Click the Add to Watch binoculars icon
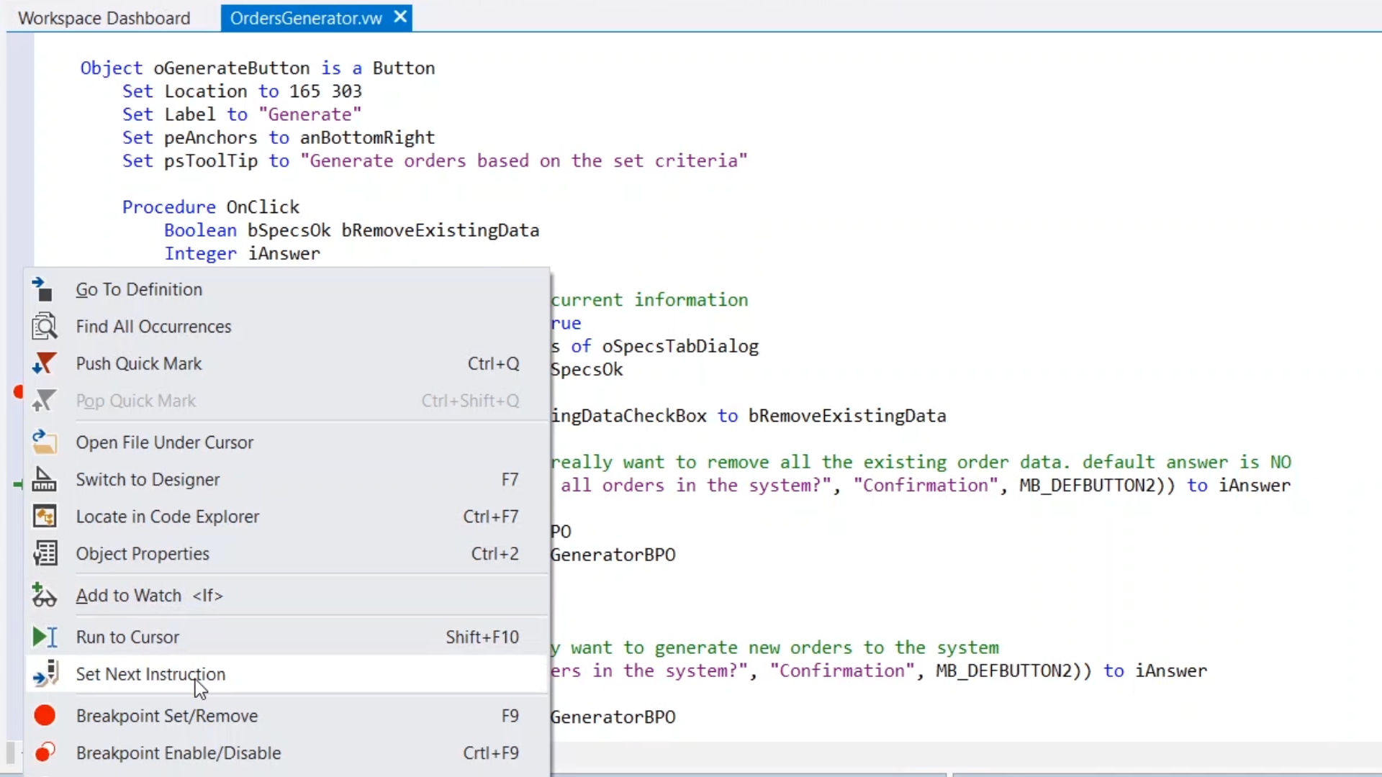 [44, 595]
